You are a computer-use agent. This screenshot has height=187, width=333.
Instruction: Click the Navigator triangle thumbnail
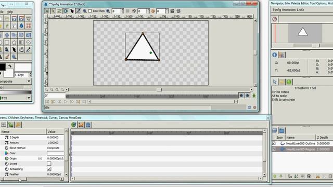coord(303,32)
